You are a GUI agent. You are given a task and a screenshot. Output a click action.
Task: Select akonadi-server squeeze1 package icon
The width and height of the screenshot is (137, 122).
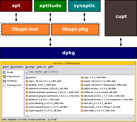82,100
